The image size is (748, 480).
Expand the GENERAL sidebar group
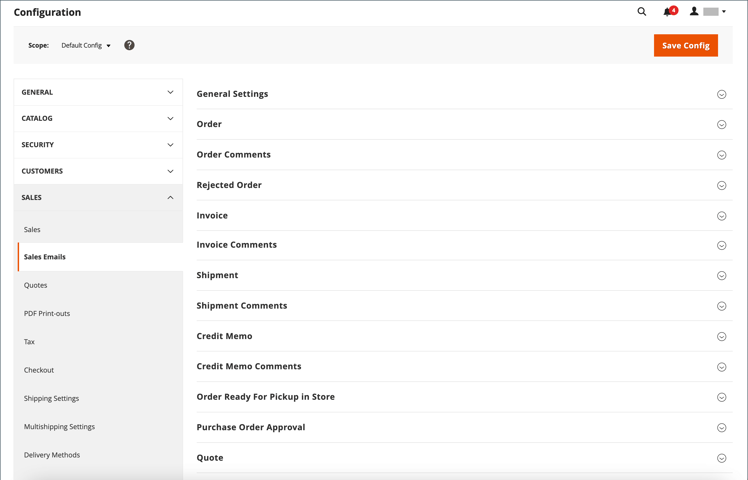coord(98,92)
